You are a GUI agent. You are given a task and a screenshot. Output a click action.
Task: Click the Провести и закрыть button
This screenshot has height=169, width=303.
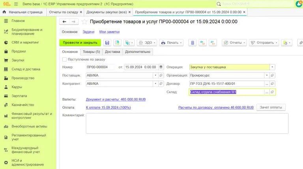click(80, 43)
